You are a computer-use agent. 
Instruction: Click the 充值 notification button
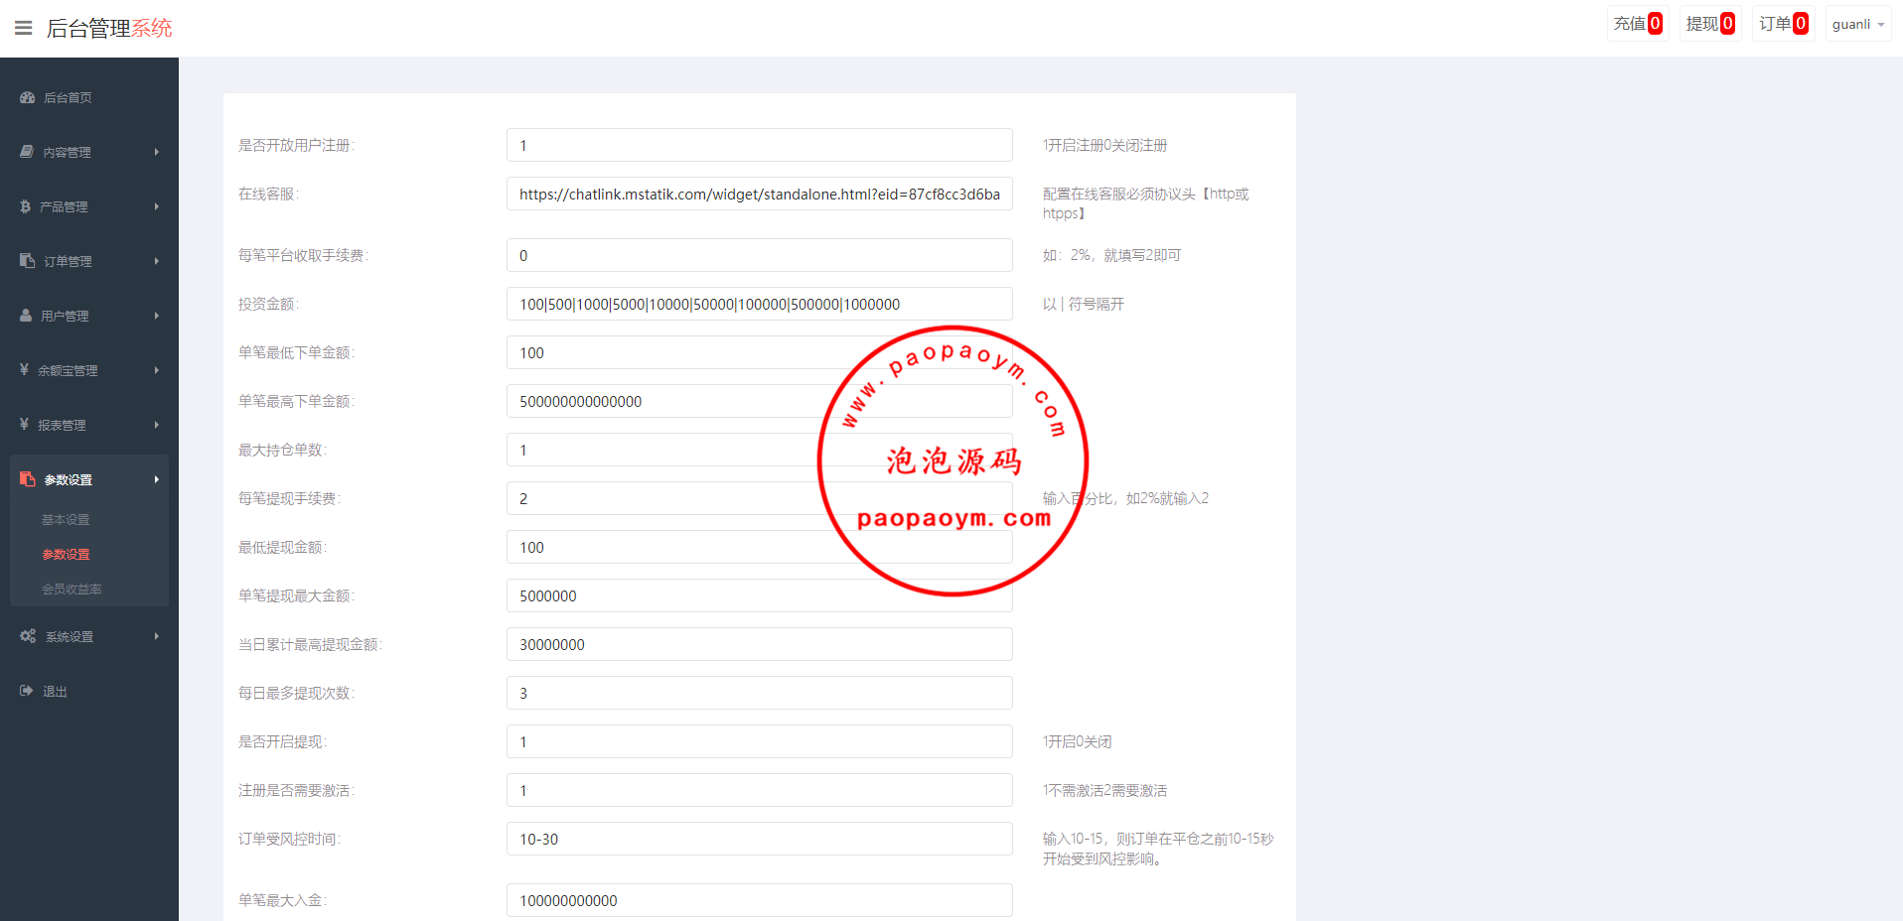pyautogui.click(x=1637, y=24)
